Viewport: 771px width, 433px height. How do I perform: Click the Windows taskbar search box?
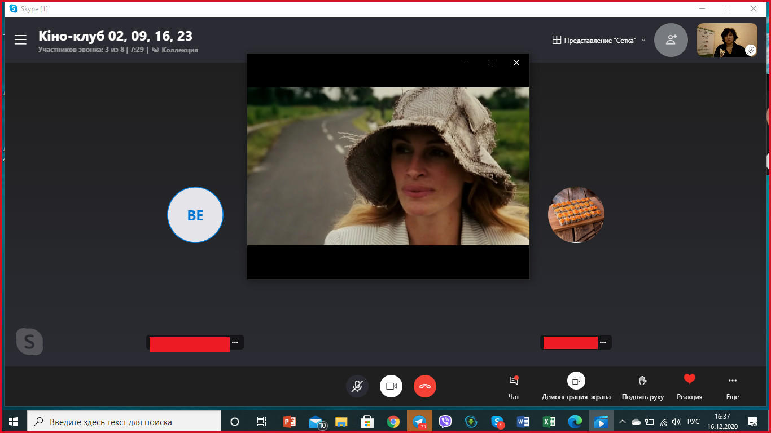pos(124,421)
